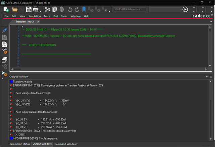Close the Transient1.out.1 tab
Screen dimensions: 215x147
38,22
